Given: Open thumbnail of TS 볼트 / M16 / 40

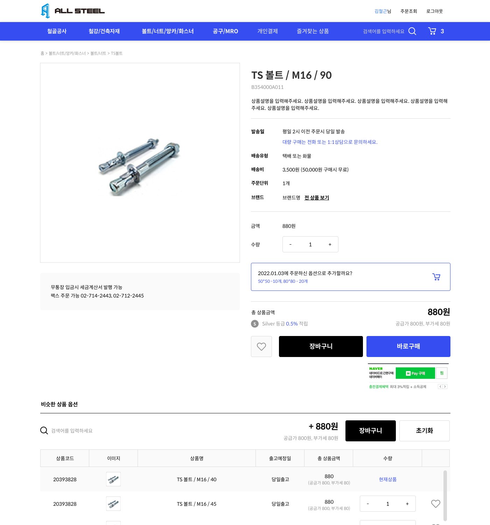Looking at the screenshot, I should pyautogui.click(x=113, y=479).
